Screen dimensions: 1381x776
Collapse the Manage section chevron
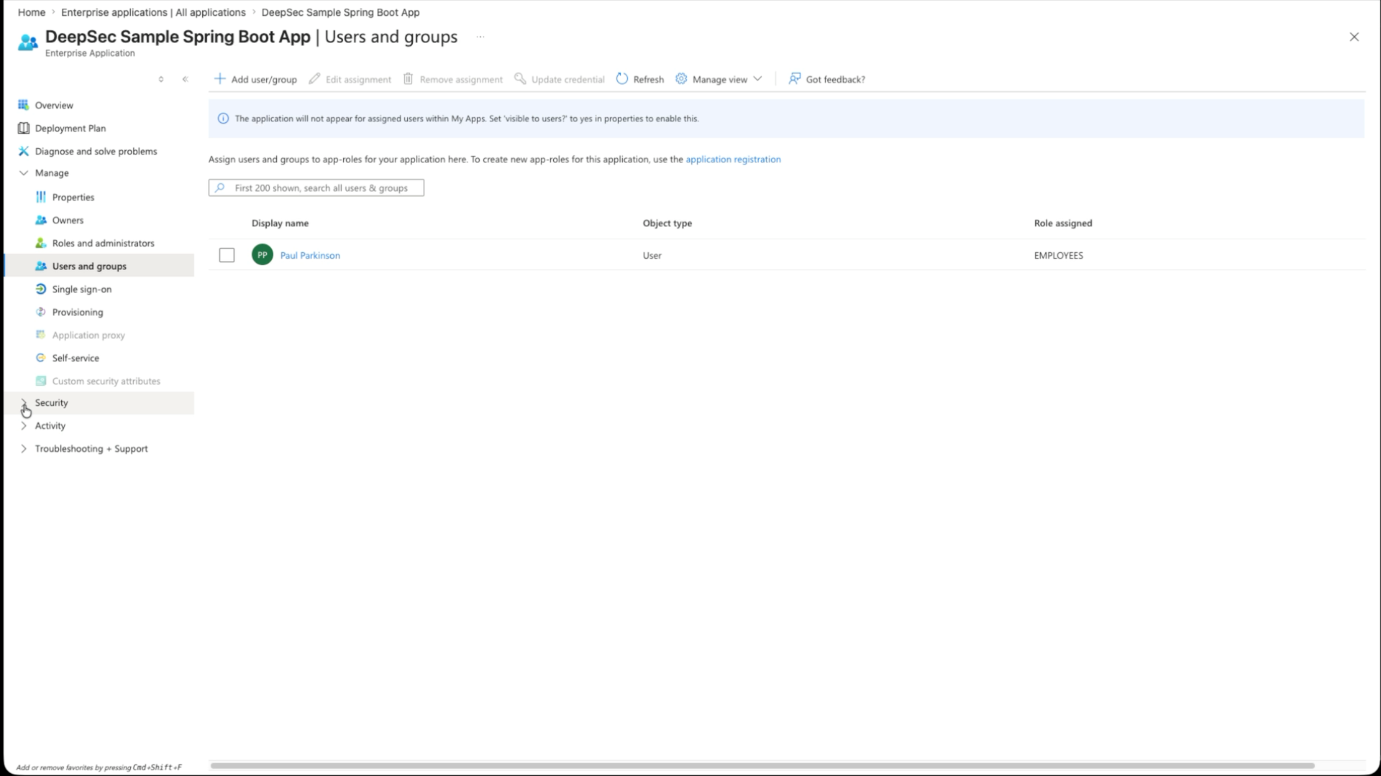(x=24, y=173)
